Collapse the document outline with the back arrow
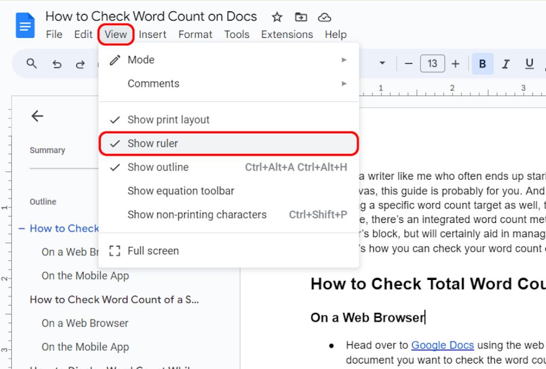The height and width of the screenshot is (369, 546). pos(37,116)
